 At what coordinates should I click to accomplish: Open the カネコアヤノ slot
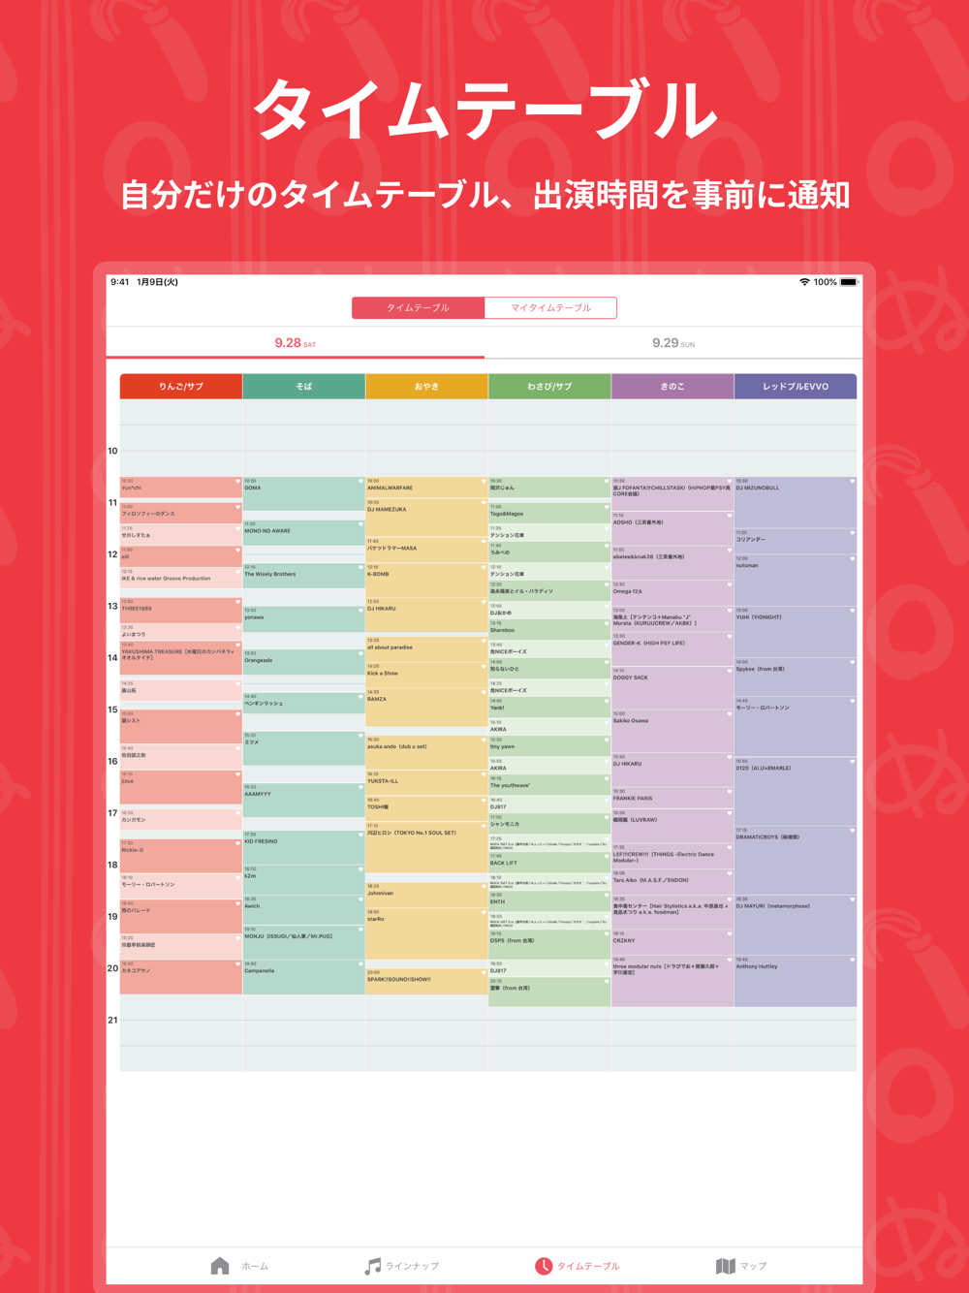(181, 977)
